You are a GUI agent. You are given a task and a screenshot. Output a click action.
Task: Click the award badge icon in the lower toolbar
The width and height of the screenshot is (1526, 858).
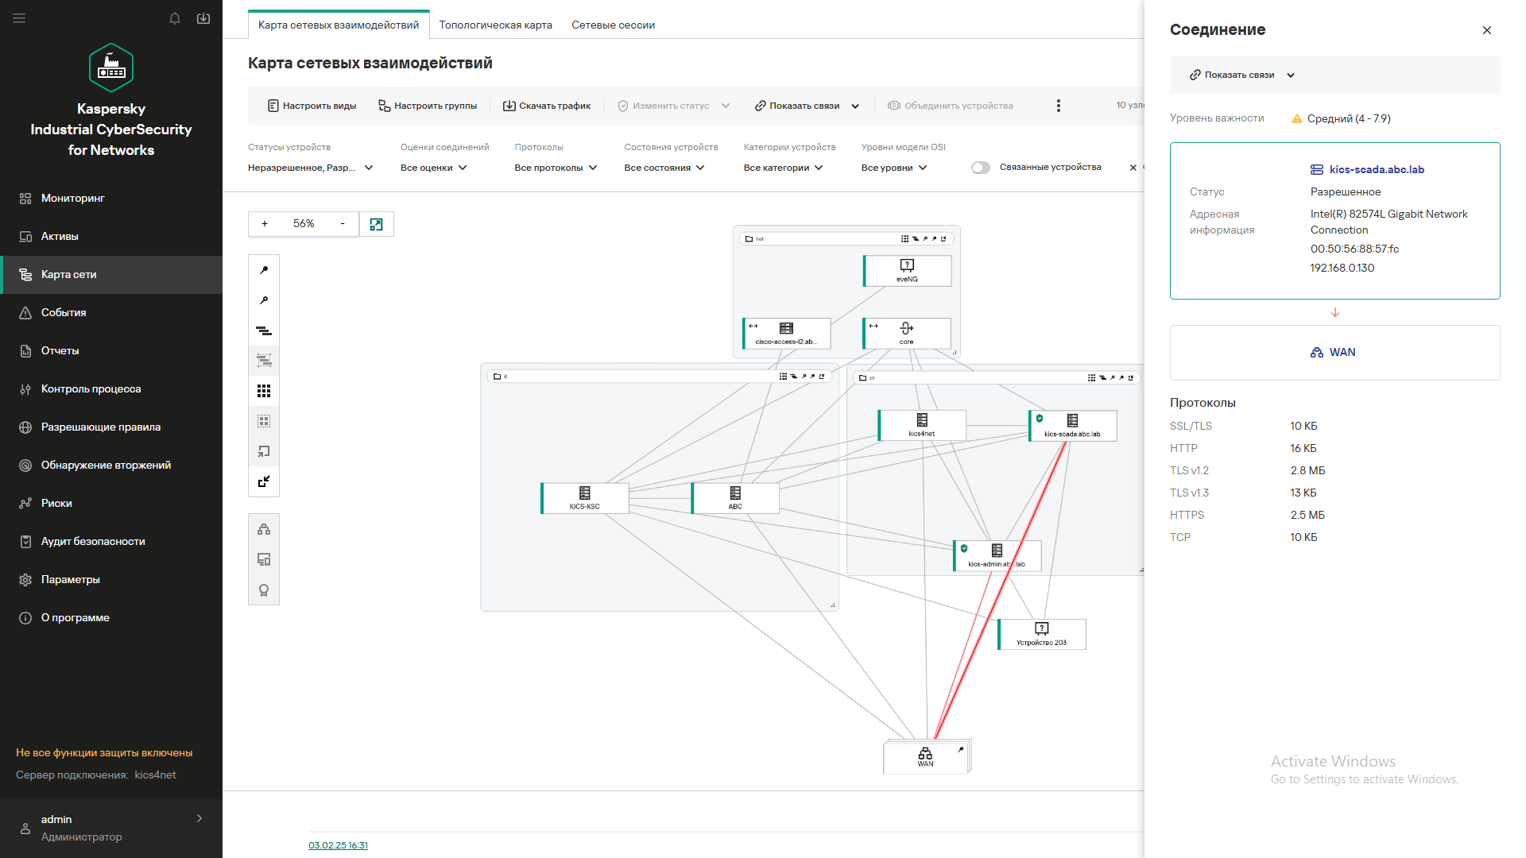(264, 590)
